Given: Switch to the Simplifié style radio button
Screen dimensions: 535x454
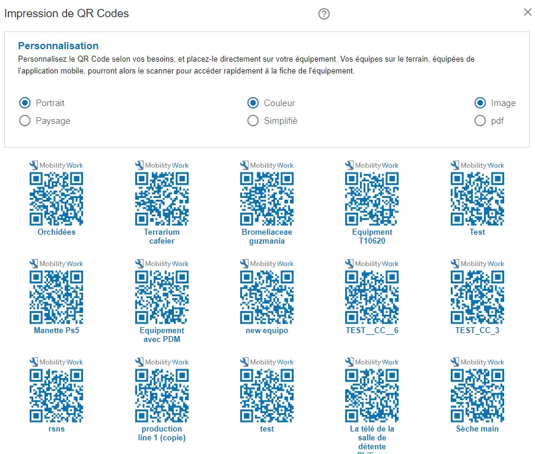Looking at the screenshot, I should [x=253, y=121].
